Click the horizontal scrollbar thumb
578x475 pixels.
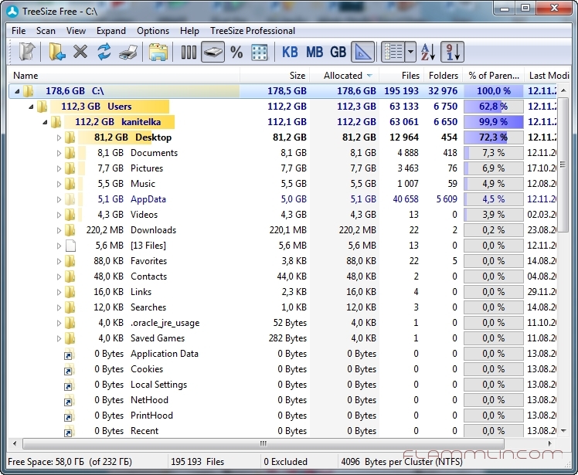pyautogui.click(x=263, y=443)
